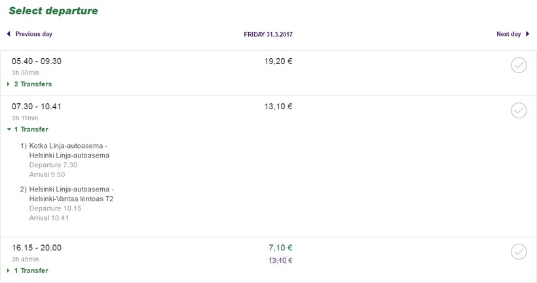Click the 13,10 € price for 07.30 departure
The width and height of the screenshot is (537, 283).
tap(278, 107)
